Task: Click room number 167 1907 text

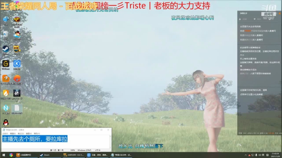Action: pos(268,18)
